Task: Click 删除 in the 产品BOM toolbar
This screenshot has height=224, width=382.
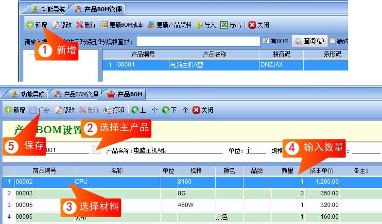Action: coord(89,110)
